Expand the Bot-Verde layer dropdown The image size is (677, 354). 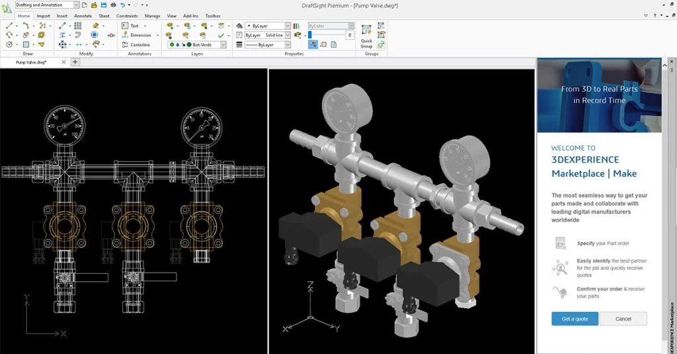pos(223,45)
